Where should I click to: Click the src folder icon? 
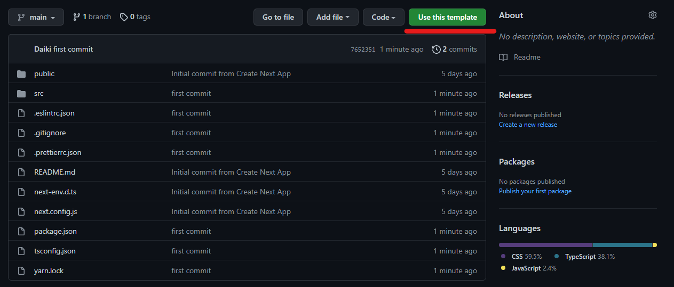[x=21, y=93]
